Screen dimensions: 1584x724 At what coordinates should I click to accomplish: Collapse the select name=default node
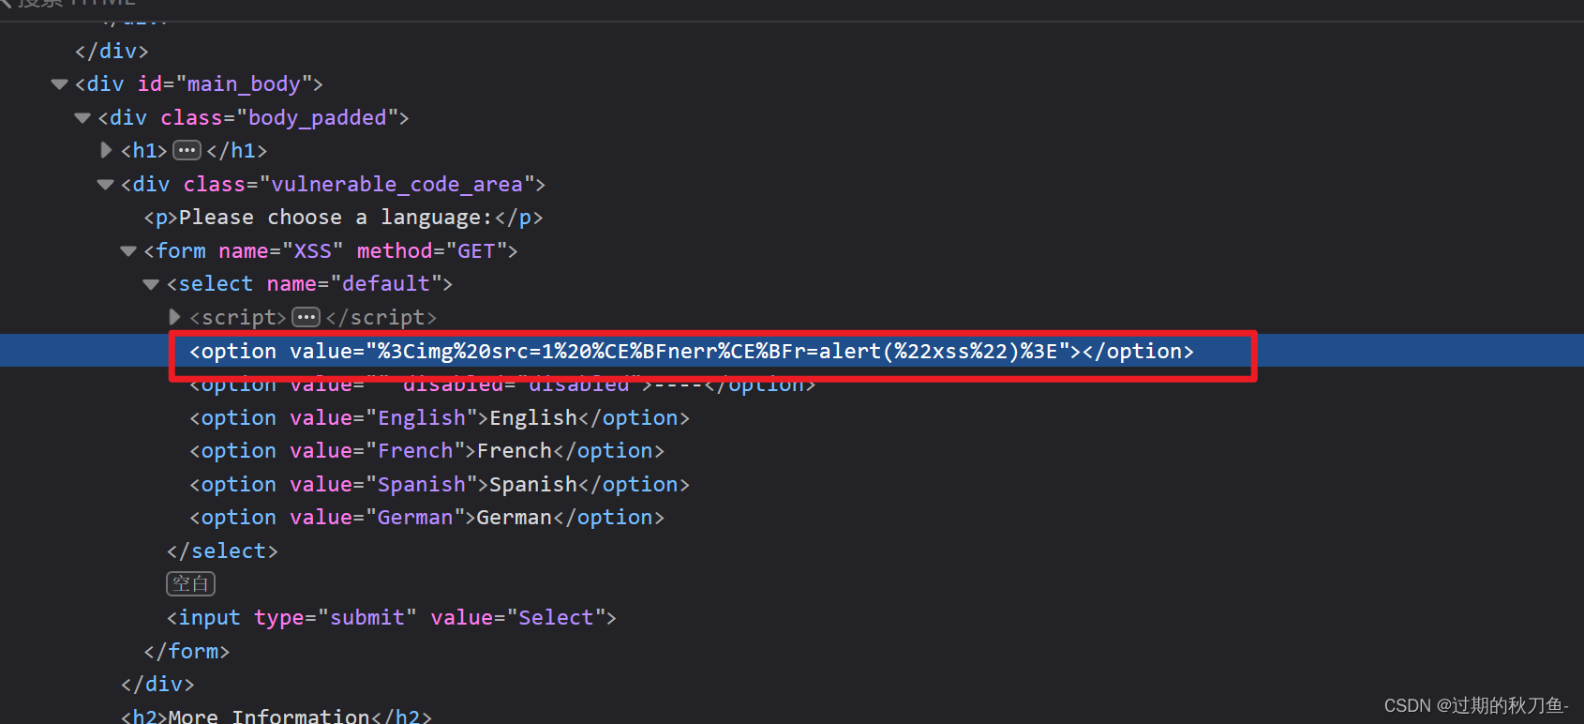pos(151,284)
